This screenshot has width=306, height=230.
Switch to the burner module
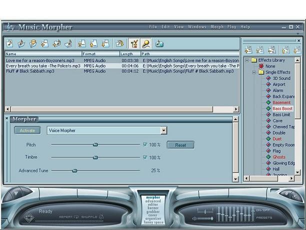(x=153, y=208)
